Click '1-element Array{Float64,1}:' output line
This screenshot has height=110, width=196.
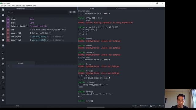click(92, 85)
